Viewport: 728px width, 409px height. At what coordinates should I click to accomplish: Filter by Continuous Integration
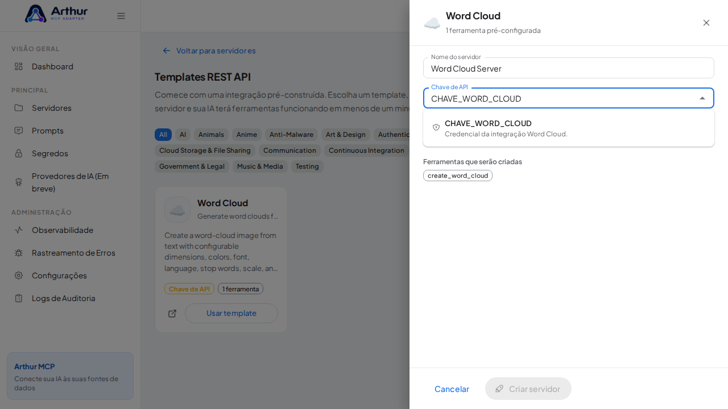pyautogui.click(x=367, y=151)
